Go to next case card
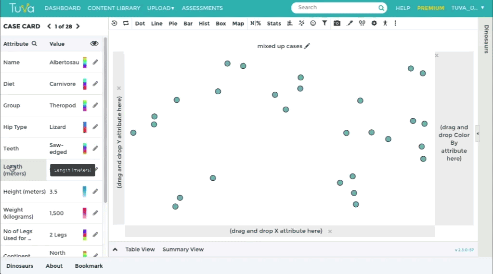Viewport: 493px width, 274px height. (x=78, y=26)
